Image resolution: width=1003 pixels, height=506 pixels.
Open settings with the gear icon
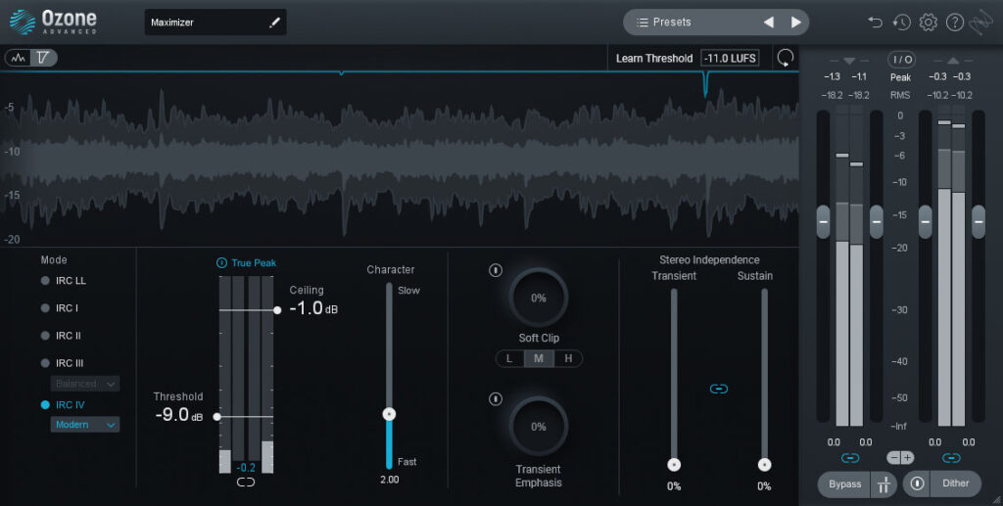pyautogui.click(x=929, y=22)
